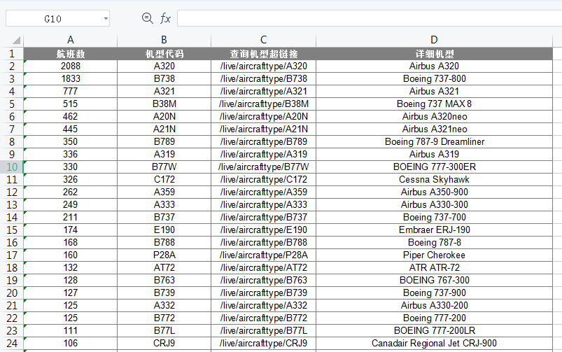The height and width of the screenshot is (352, 562).
Task: Click link cell /live/aircrafttype/B763
Action: coord(263,281)
